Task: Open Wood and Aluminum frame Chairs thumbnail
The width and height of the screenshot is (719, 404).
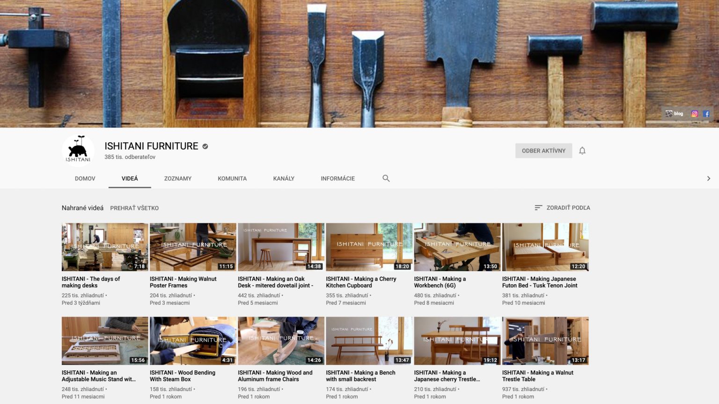Action: [281, 341]
